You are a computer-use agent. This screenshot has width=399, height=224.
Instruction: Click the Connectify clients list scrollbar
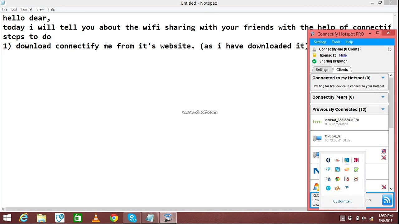point(391,103)
